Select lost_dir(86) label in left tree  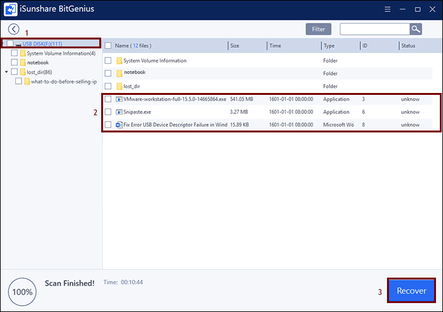point(39,72)
